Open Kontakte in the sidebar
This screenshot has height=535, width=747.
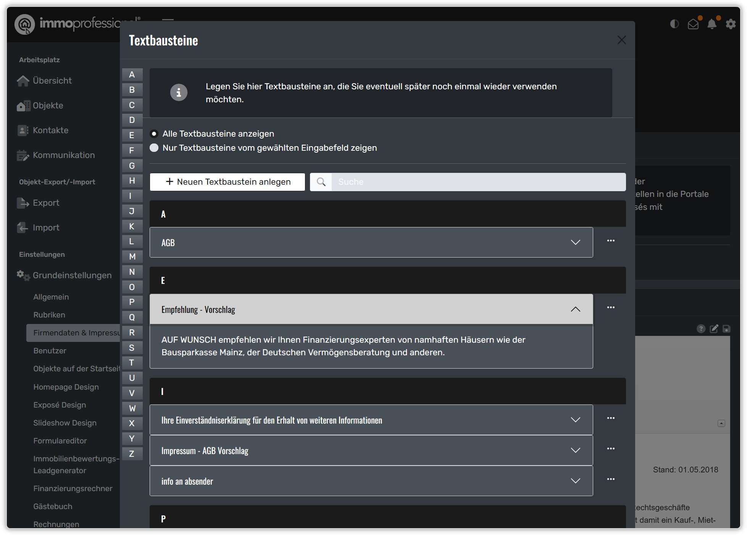(x=50, y=131)
